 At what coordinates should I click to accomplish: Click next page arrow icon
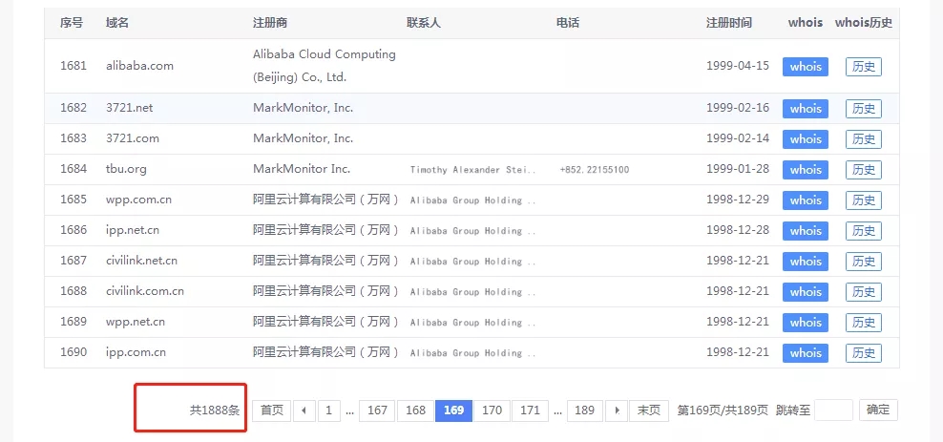617,410
